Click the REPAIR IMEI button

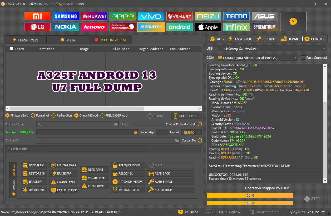34,189
